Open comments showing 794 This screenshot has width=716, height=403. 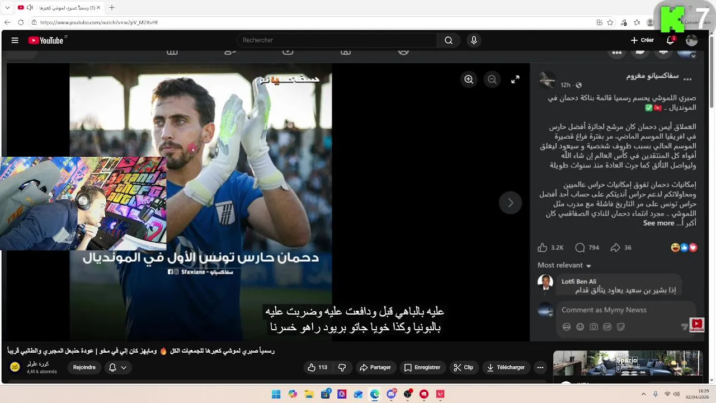coord(587,247)
